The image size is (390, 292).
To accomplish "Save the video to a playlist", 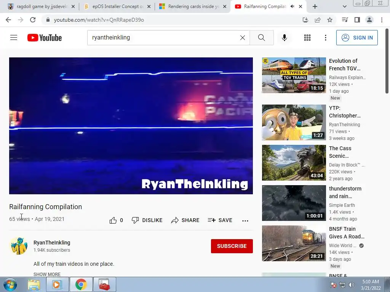I will tap(220, 220).
